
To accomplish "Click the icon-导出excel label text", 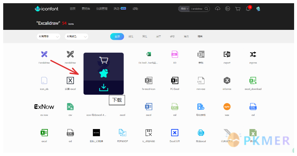I will 96,115.
